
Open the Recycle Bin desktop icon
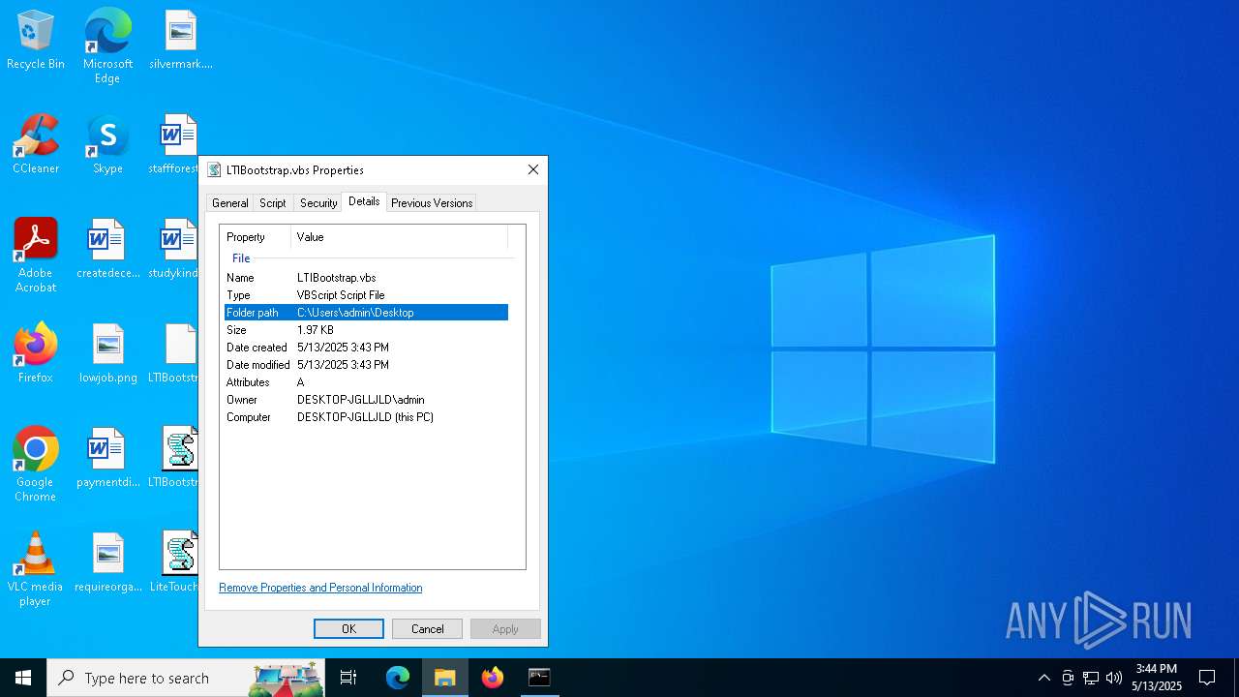point(36,40)
